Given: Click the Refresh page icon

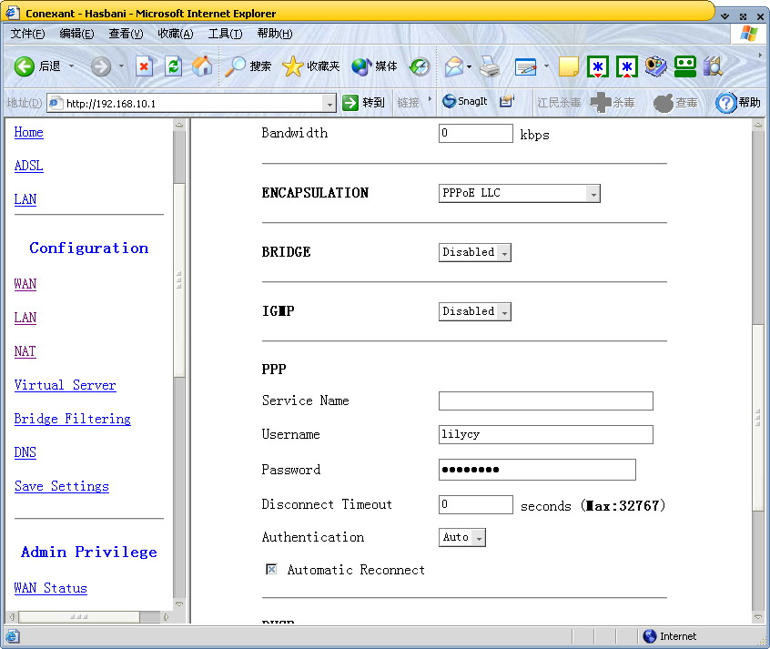Looking at the screenshot, I should click(173, 66).
